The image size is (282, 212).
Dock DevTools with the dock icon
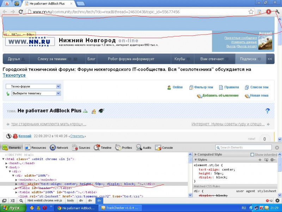[4, 200]
